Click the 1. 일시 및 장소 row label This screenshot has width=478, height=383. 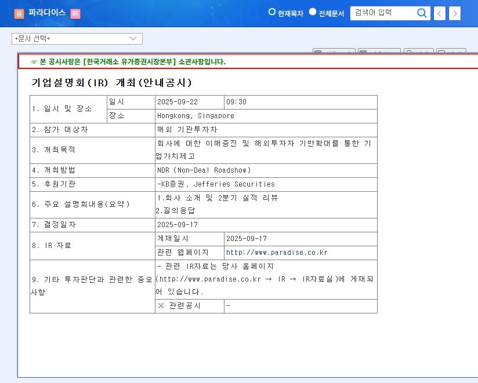68,109
